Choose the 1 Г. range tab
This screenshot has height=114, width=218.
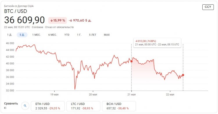point(79,35)
